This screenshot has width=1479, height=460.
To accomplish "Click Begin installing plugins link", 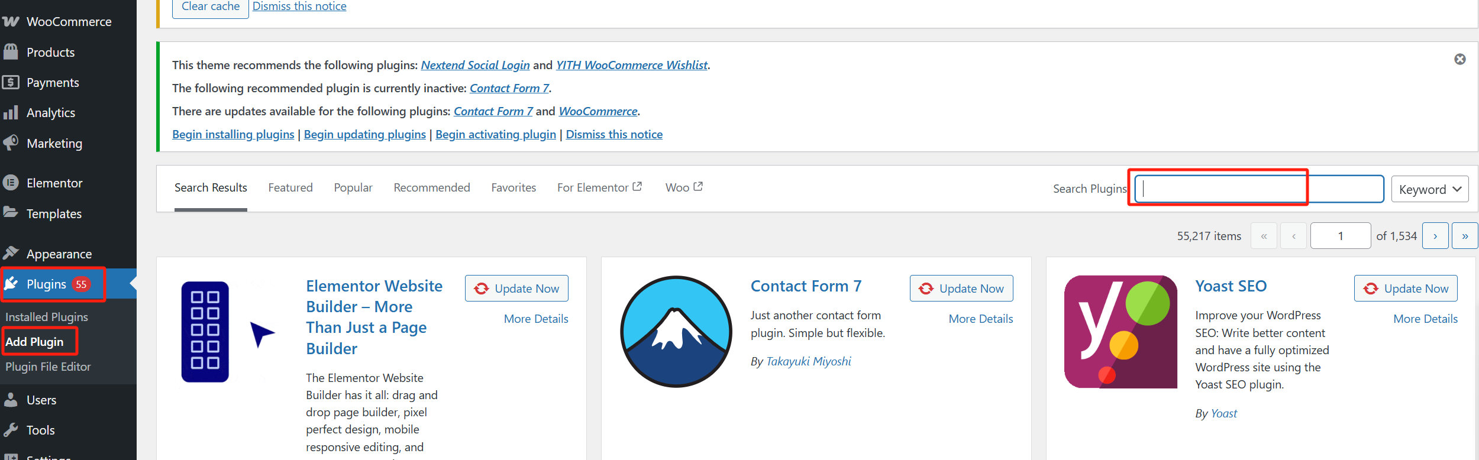I will tap(233, 134).
